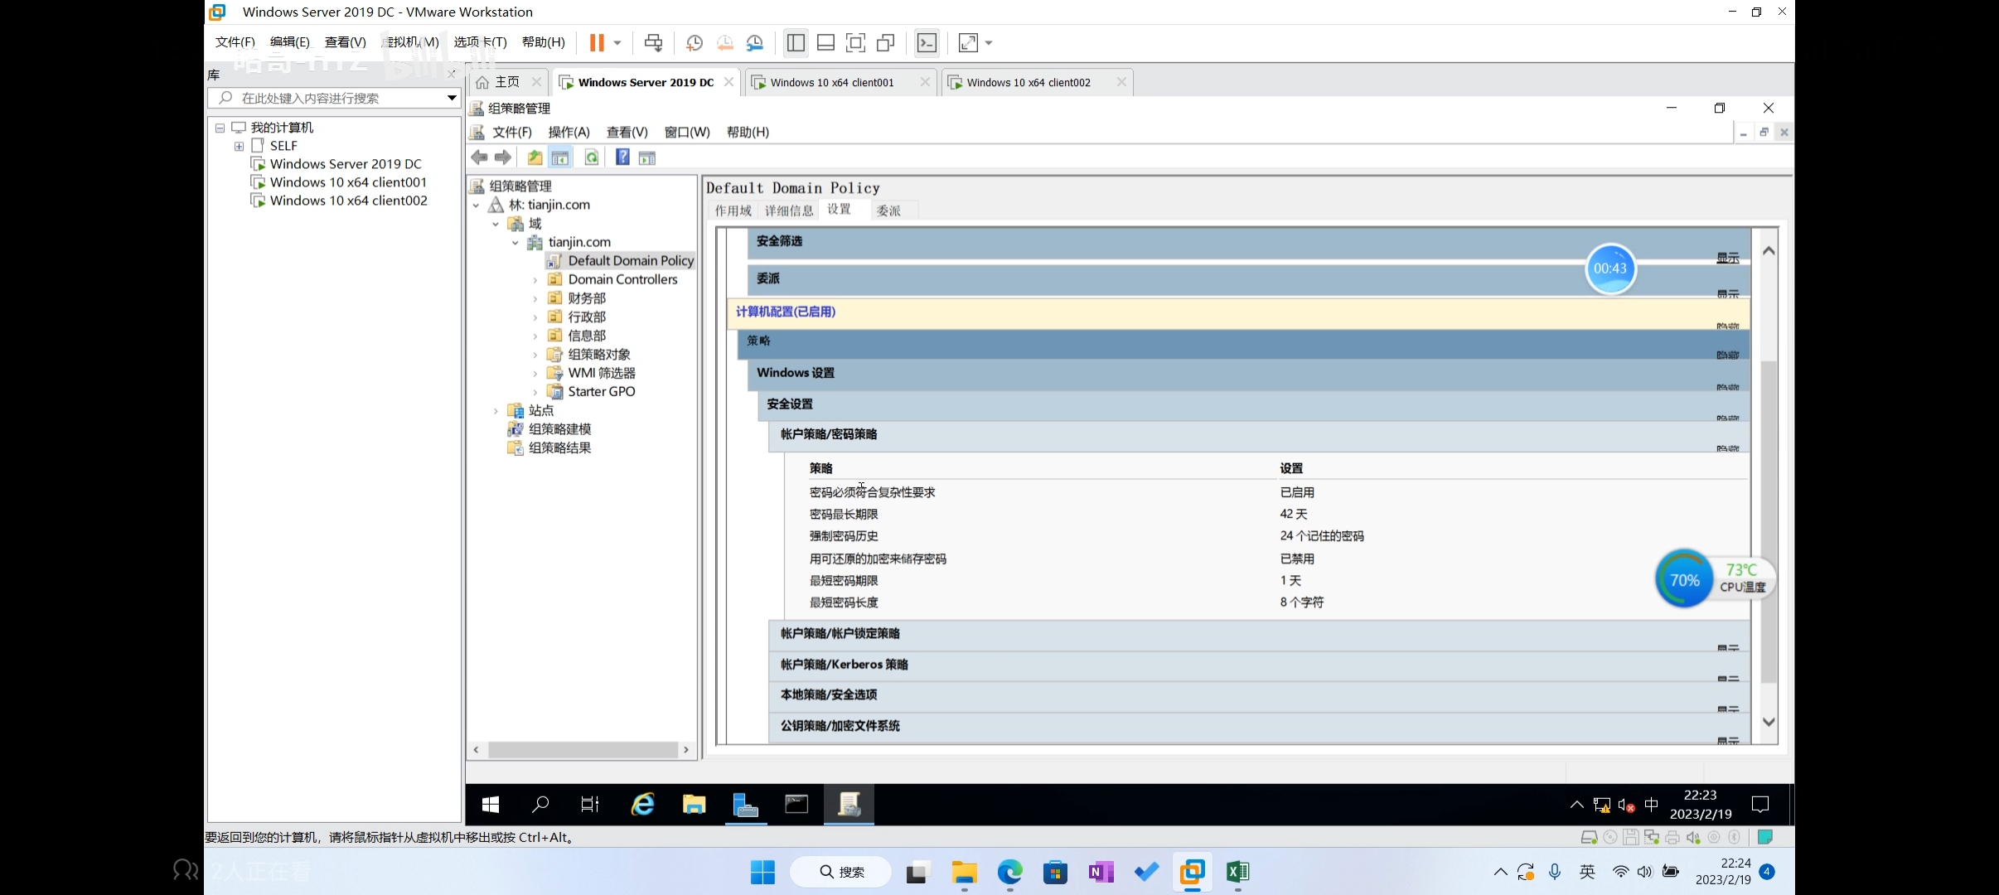
Task: Click the Group Policy Management taskbar icon
Action: [849, 804]
